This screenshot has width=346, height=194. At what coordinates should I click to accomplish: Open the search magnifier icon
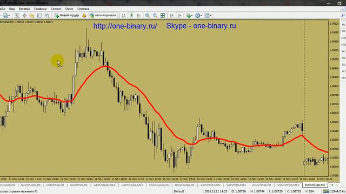(343, 16)
